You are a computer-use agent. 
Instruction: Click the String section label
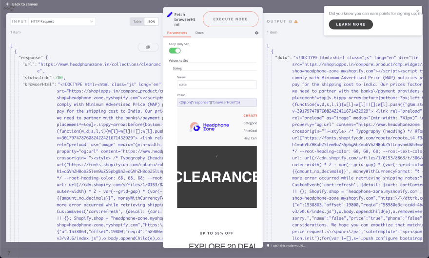tap(177, 69)
